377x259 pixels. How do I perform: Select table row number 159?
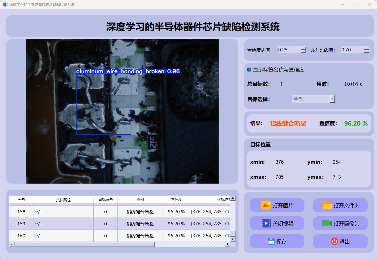pos(21,224)
